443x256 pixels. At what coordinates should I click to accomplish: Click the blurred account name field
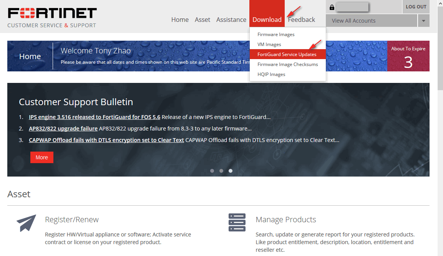[x=352, y=7]
